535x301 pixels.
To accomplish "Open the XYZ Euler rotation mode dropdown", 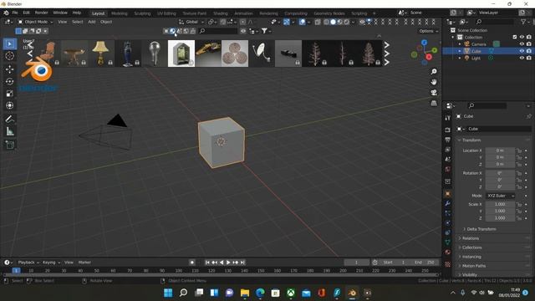I will pyautogui.click(x=500, y=196).
